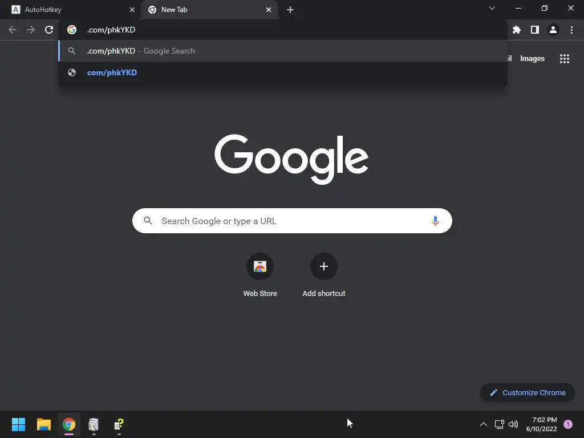Start voice search with the microphone icon
Screen dimensions: 584x438
435,221
